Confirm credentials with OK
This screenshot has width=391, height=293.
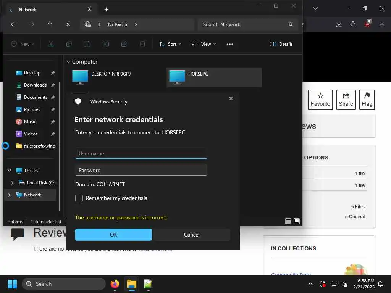pos(113,235)
